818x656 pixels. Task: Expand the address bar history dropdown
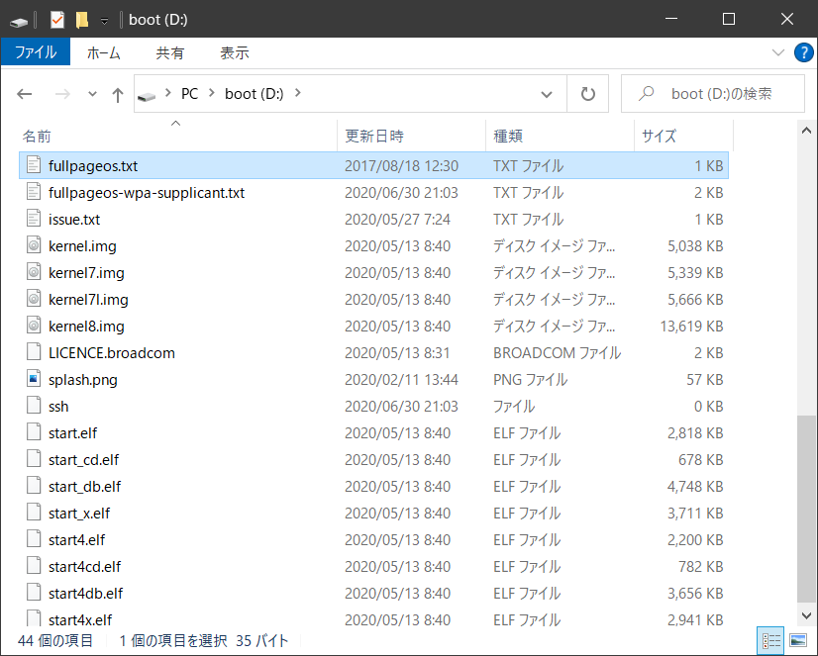pyautogui.click(x=547, y=93)
